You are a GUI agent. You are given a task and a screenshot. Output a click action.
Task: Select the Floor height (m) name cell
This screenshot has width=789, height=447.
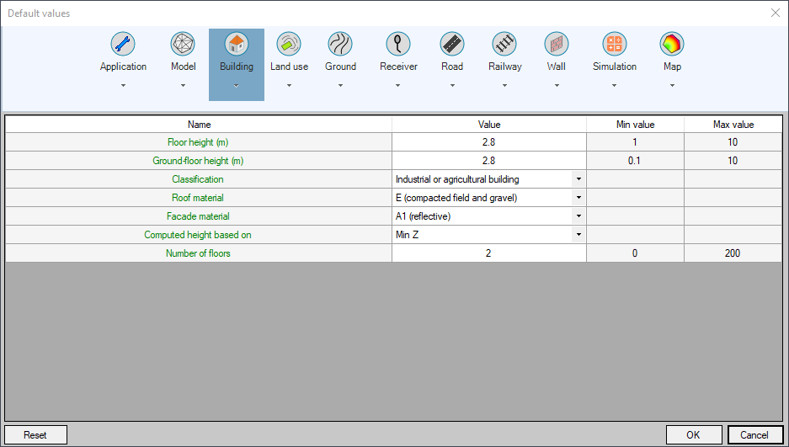point(198,142)
